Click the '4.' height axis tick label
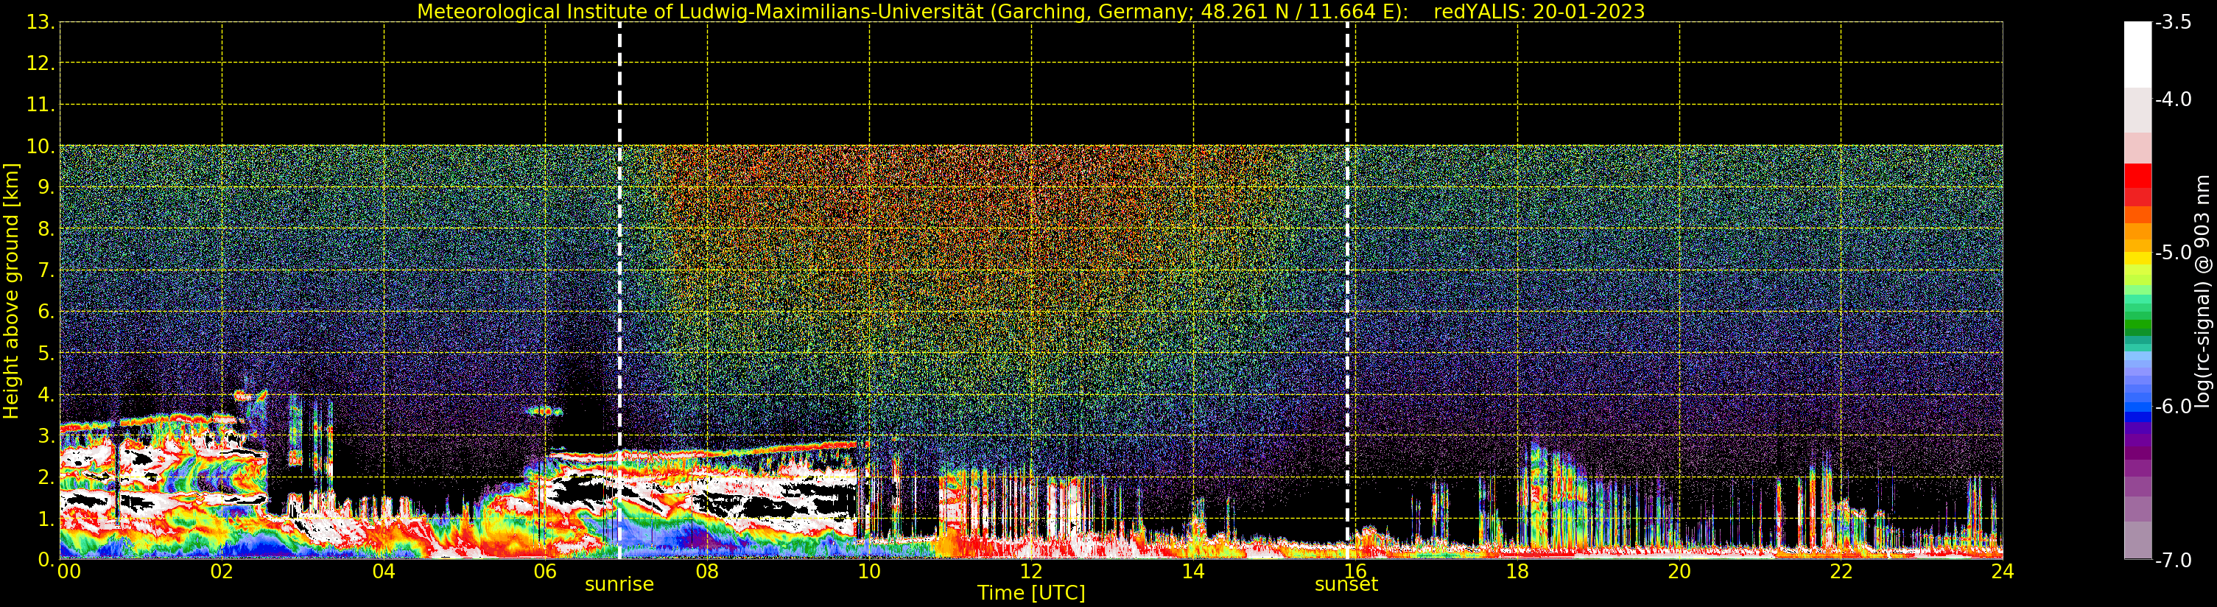This screenshot has height=607, width=2217. click(x=46, y=394)
